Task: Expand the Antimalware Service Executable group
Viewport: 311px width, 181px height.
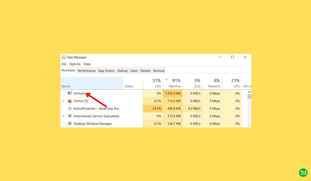Action: 63,116
